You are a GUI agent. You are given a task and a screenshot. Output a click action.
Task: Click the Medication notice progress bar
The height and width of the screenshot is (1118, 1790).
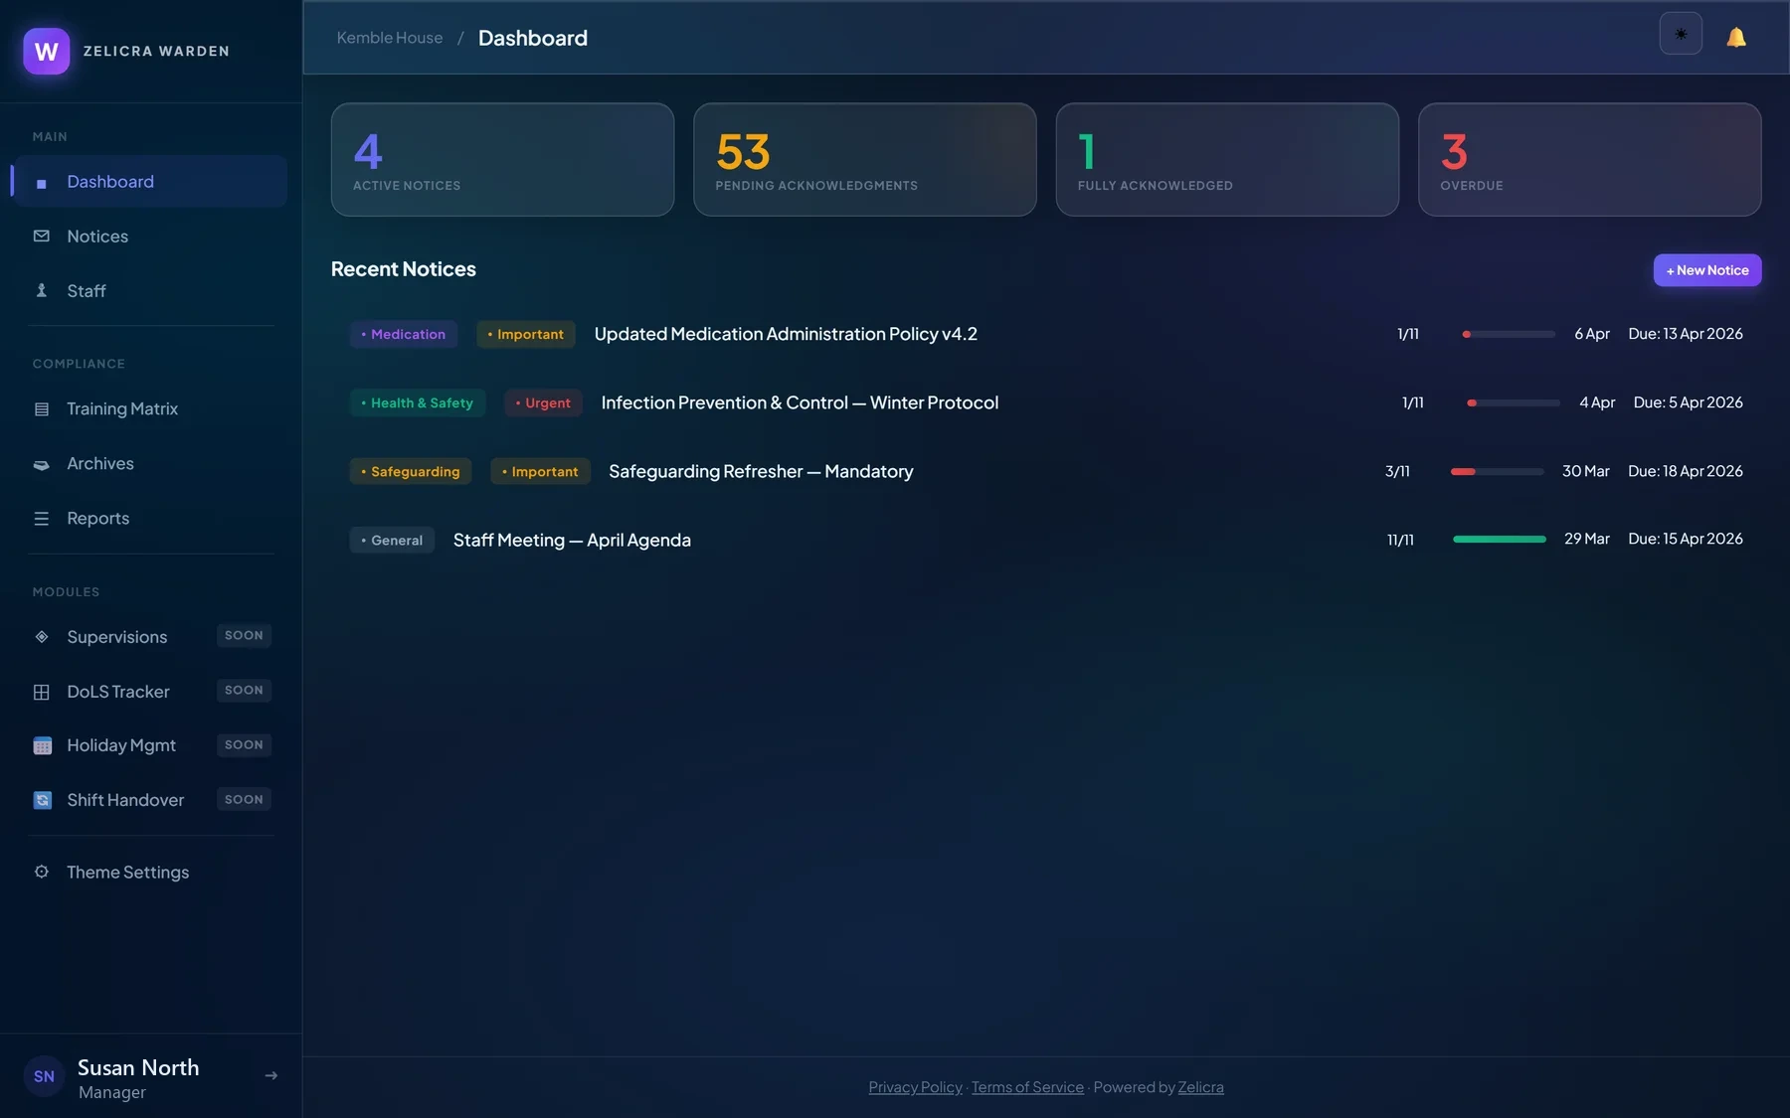point(1509,334)
